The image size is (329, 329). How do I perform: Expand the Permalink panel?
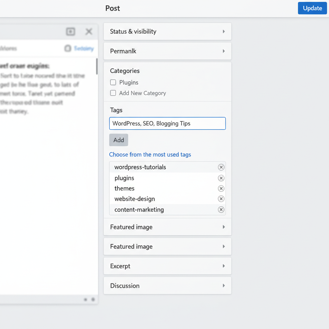[167, 51]
